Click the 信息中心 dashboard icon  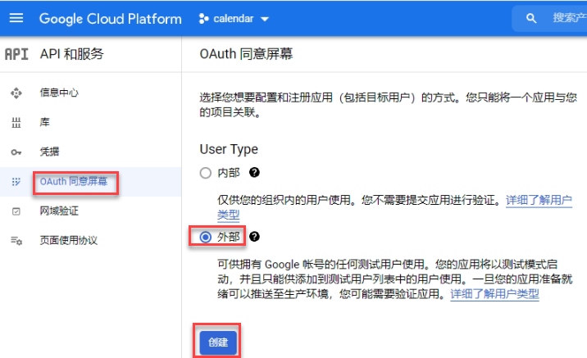(x=16, y=93)
